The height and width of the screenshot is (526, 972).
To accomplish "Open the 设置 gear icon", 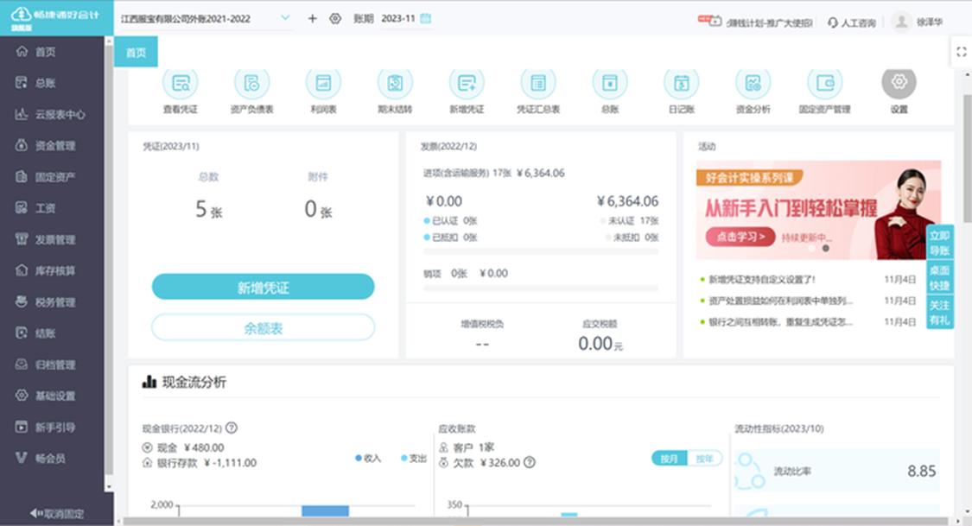I will click(x=899, y=84).
